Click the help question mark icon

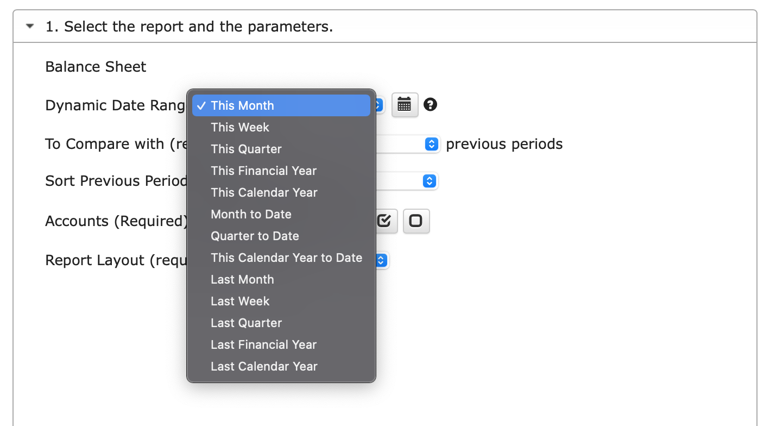[431, 104]
